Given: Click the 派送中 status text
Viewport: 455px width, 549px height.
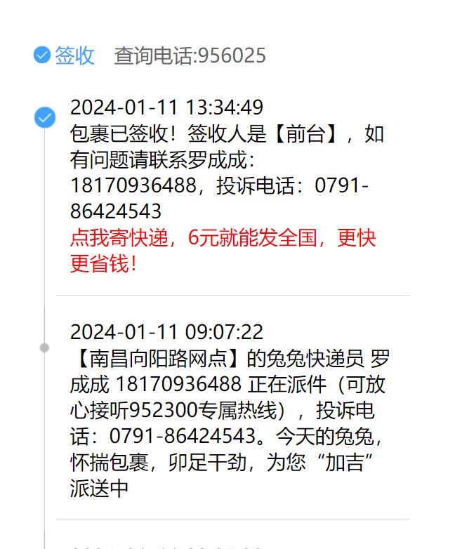Looking at the screenshot, I should [100, 488].
